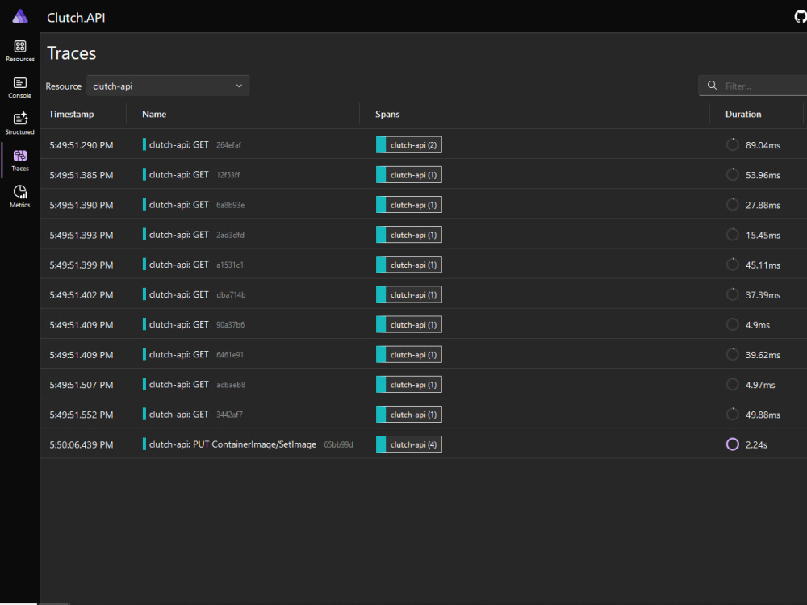Click the clutch-api (2) span badge
The height and width of the screenshot is (605, 807).
(409, 145)
